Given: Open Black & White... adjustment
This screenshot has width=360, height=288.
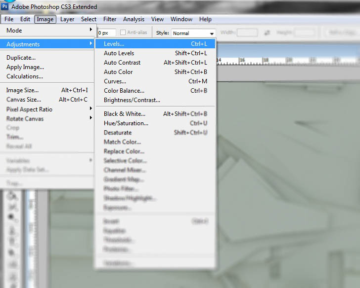Looking at the screenshot, I should coord(155,114).
